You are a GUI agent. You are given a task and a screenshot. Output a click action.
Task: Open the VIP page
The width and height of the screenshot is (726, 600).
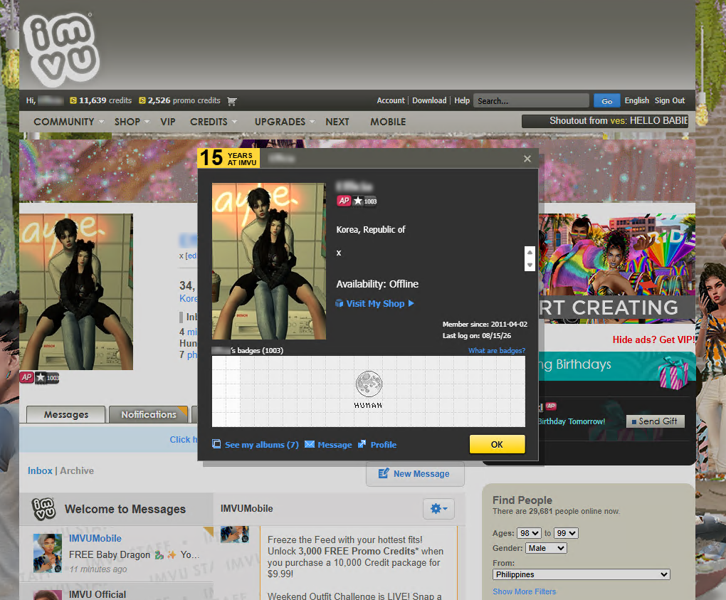tap(167, 122)
